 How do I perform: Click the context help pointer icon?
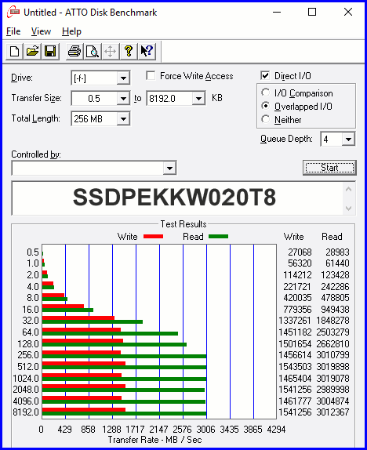[147, 52]
